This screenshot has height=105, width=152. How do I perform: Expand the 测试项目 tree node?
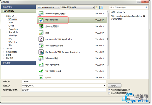tap(4, 59)
